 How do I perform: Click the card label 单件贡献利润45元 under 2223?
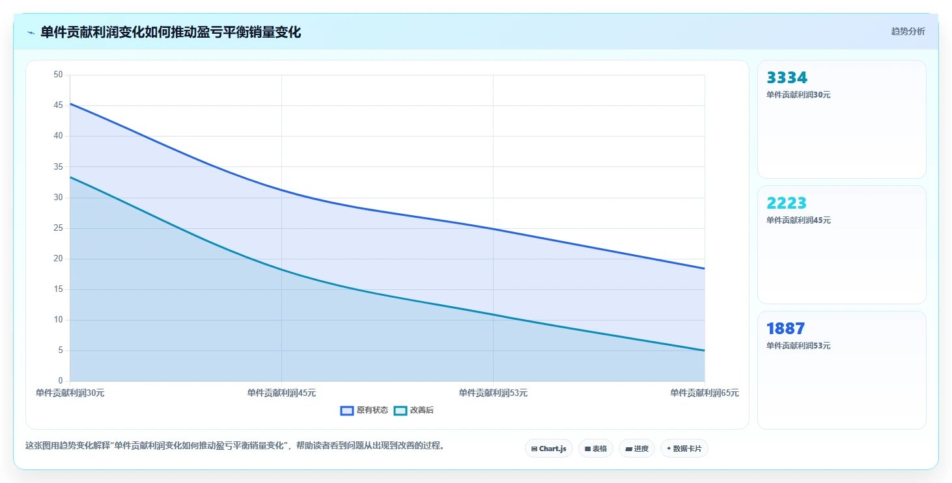coord(798,220)
